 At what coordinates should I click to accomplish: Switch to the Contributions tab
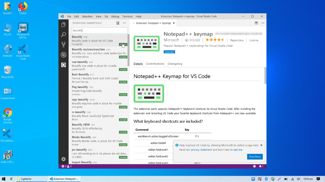click(x=155, y=64)
